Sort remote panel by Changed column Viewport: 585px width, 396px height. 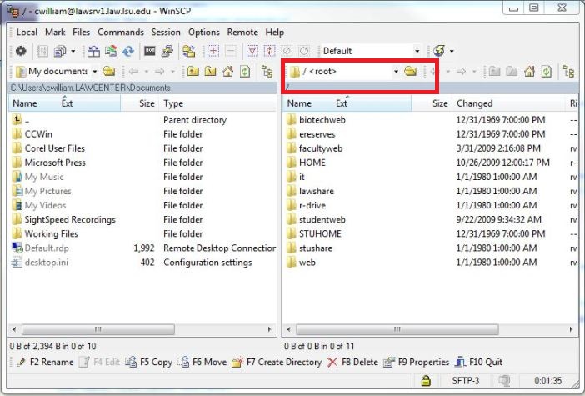point(510,103)
